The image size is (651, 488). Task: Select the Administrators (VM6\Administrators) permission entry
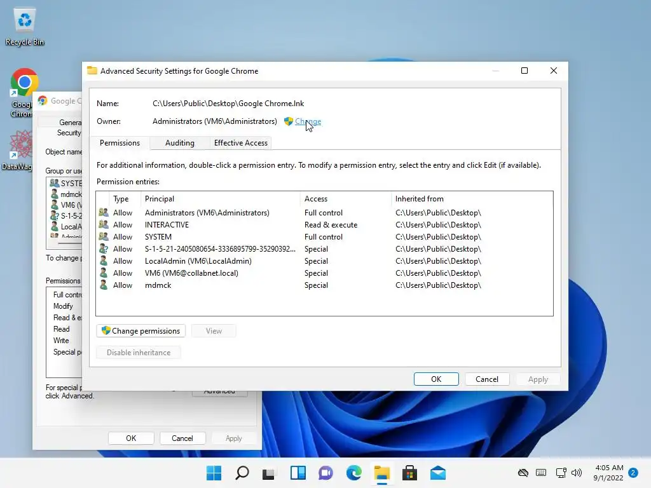tap(324, 212)
